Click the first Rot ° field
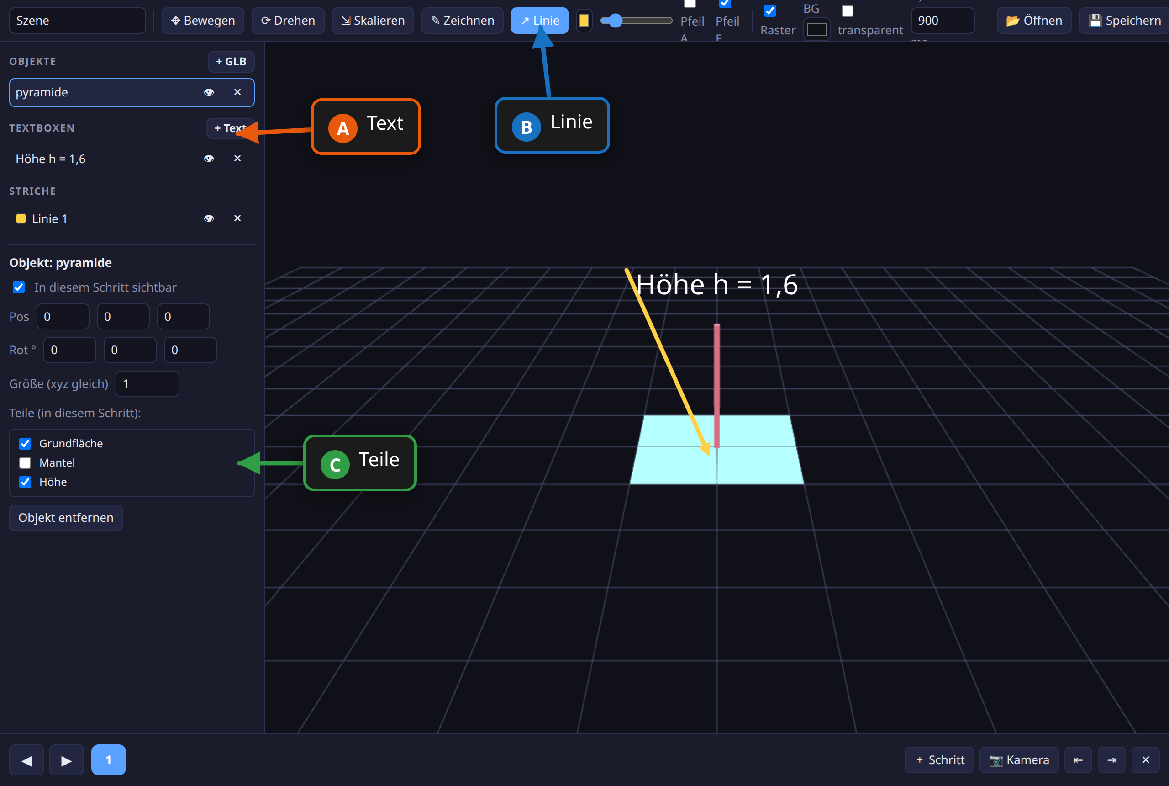 [x=69, y=350]
